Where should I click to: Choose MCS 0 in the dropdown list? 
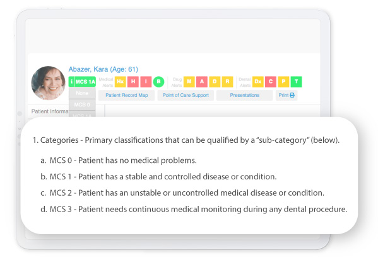coord(82,104)
